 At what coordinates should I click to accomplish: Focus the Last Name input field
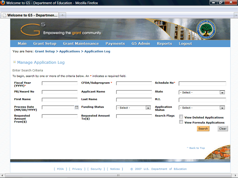tap(134, 100)
